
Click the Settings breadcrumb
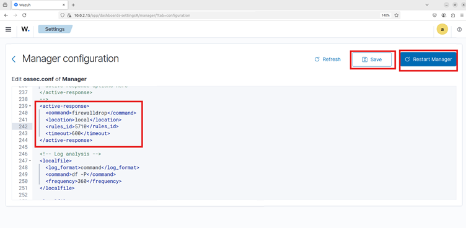[x=55, y=29]
